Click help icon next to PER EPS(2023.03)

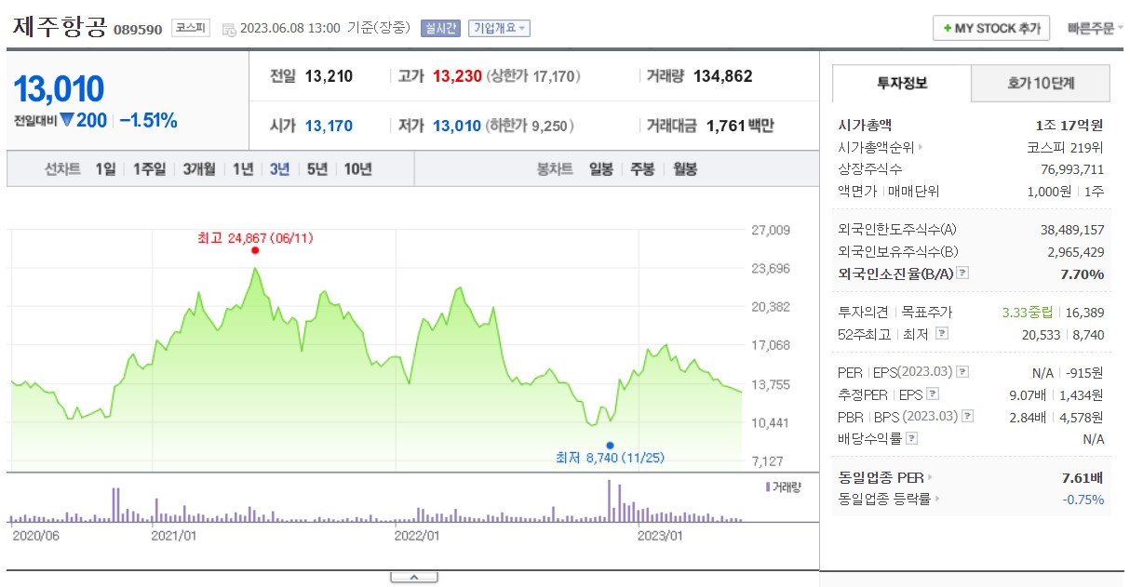962,372
